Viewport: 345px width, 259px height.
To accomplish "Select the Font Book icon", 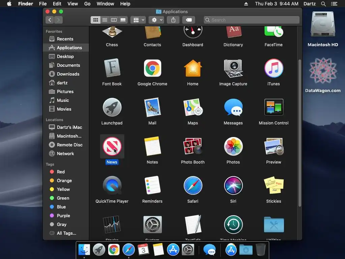I will click(x=112, y=68).
